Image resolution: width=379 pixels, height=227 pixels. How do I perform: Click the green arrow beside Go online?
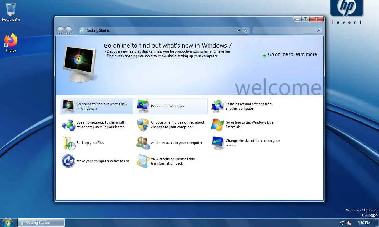tap(264, 55)
